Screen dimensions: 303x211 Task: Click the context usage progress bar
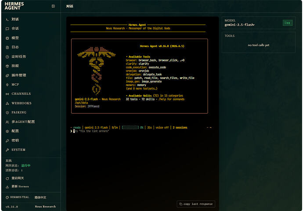tap(130, 128)
